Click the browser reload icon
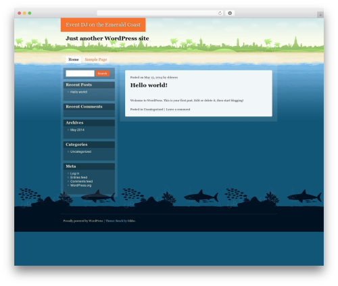This screenshot has height=286, width=338. point(220,14)
